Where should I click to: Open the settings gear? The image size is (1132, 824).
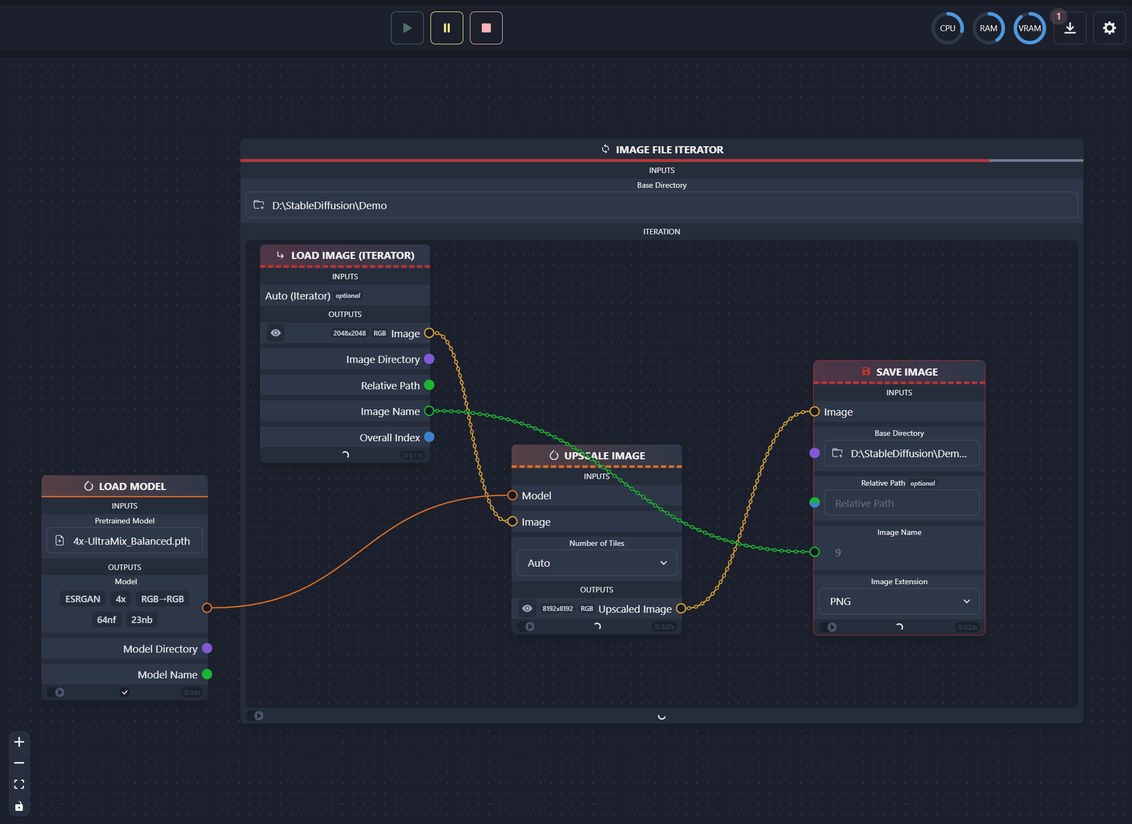click(x=1109, y=28)
